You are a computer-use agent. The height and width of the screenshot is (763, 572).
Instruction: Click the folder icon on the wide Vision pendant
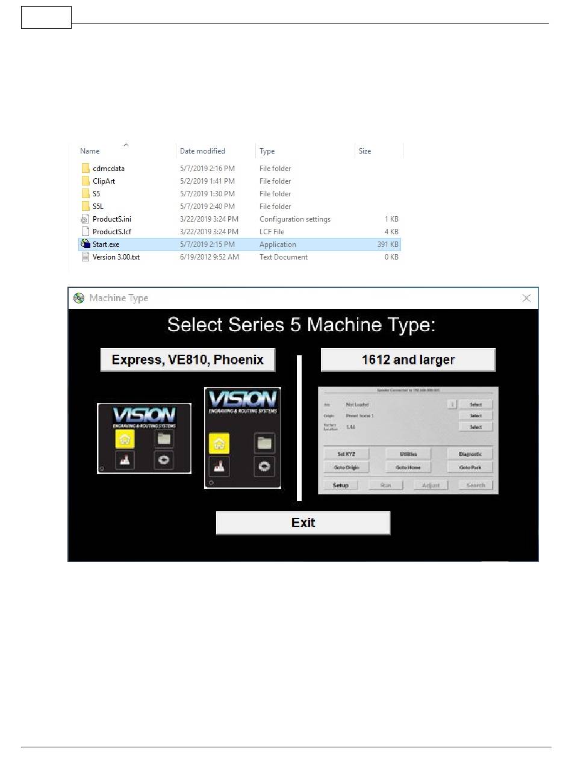click(163, 439)
